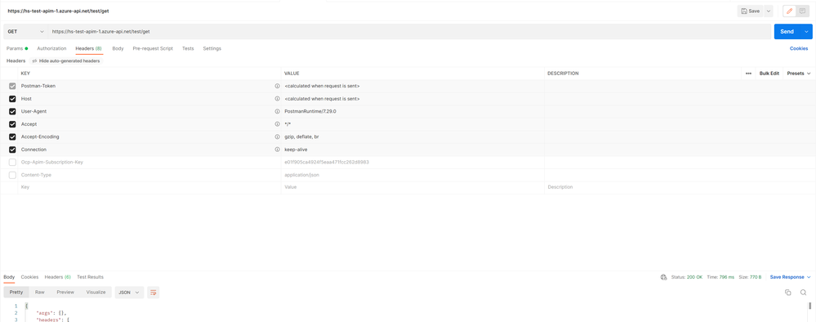Viewport: 816px width, 322px height.
Task: Toggle the Postman-Token header checkbox
Action: (12, 86)
